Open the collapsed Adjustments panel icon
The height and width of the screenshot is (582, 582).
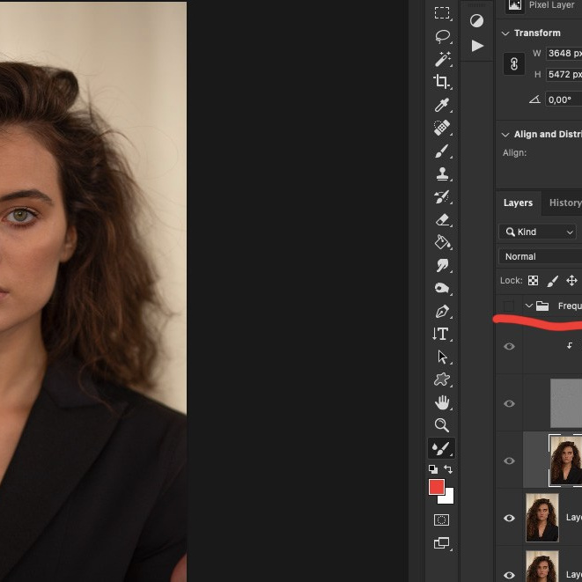click(476, 21)
